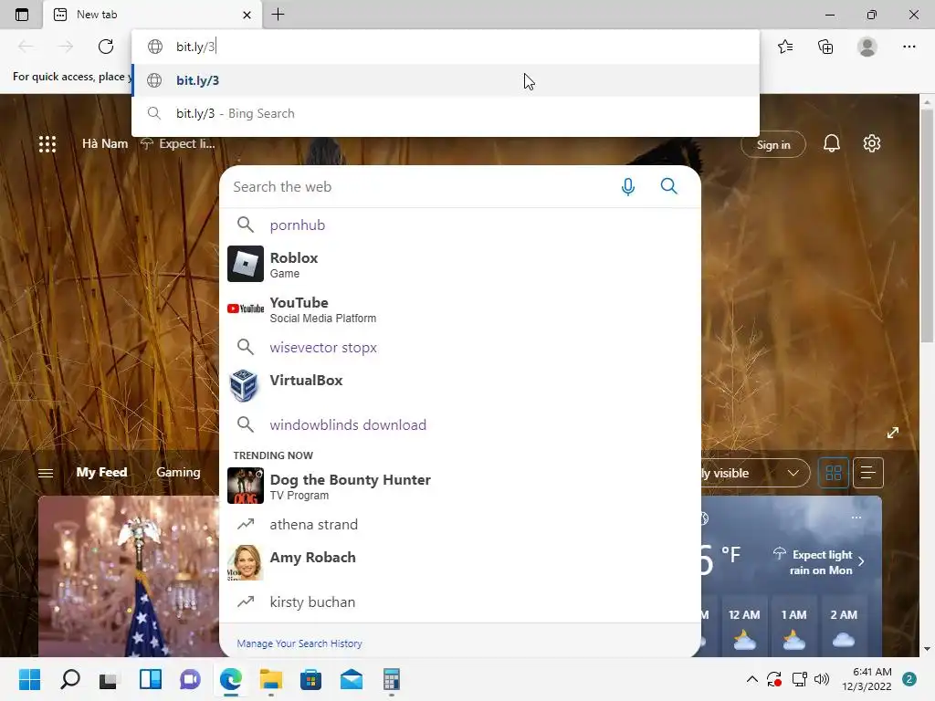Switch to the My Feed tab

tap(101, 472)
